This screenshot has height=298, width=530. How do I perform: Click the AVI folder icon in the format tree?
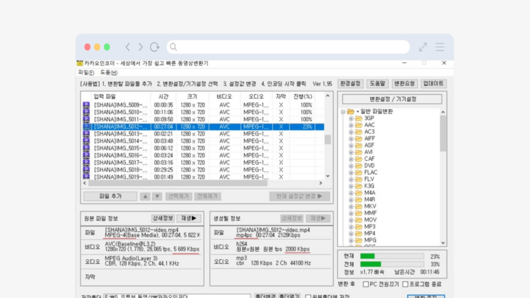coord(359,152)
